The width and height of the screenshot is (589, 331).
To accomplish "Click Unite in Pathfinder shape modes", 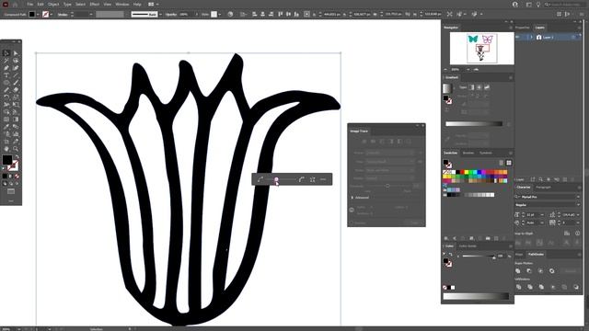I will (x=518, y=270).
